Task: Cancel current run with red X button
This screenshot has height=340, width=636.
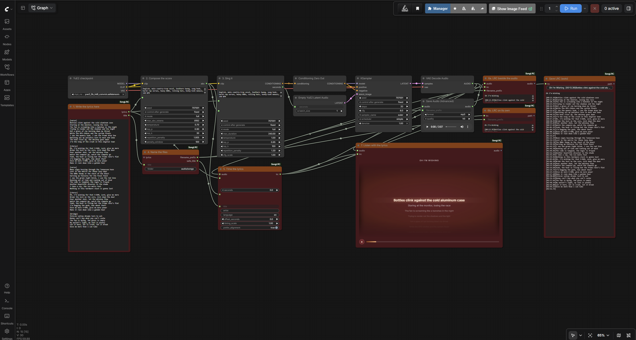Action: coord(595,8)
